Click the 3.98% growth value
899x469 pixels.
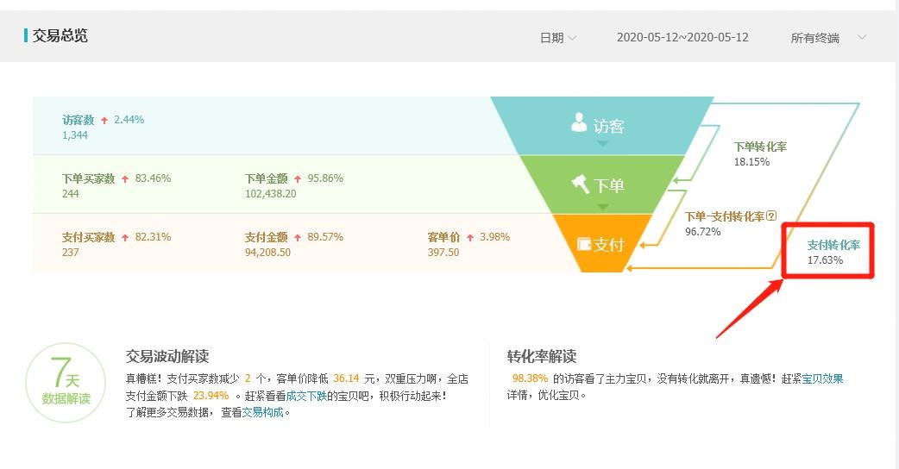(494, 236)
